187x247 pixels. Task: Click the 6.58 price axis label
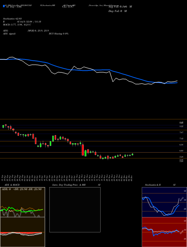[181, 144]
